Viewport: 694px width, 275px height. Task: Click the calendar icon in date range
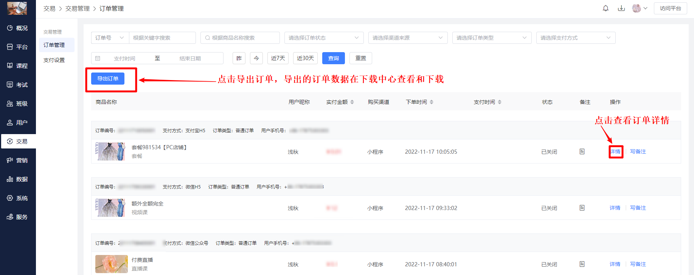[x=98, y=59]
